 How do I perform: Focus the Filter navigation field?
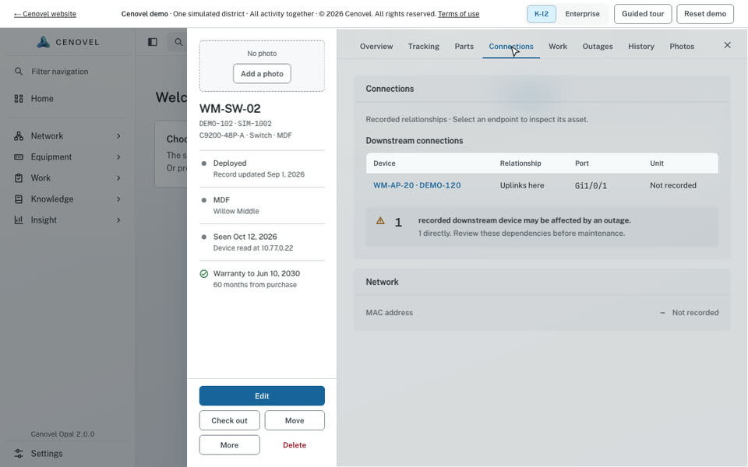pos(67,71)
